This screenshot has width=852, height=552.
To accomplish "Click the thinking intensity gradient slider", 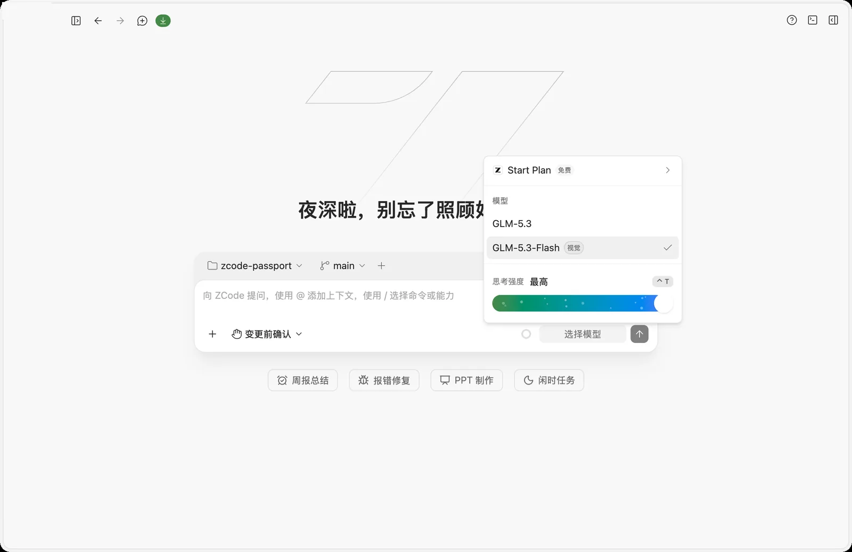I will (x=583, y=304).
